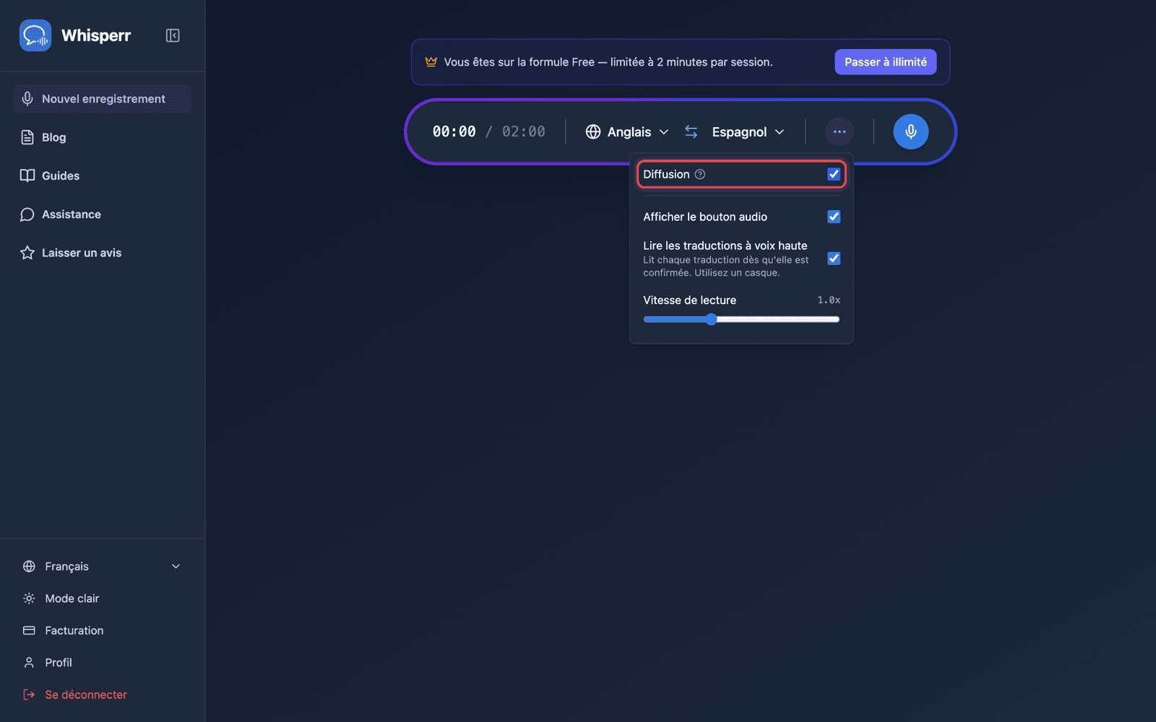Open the Profil page
Image resolution: width=1156 pixels, height=722 pixels.
coord(102,662)
